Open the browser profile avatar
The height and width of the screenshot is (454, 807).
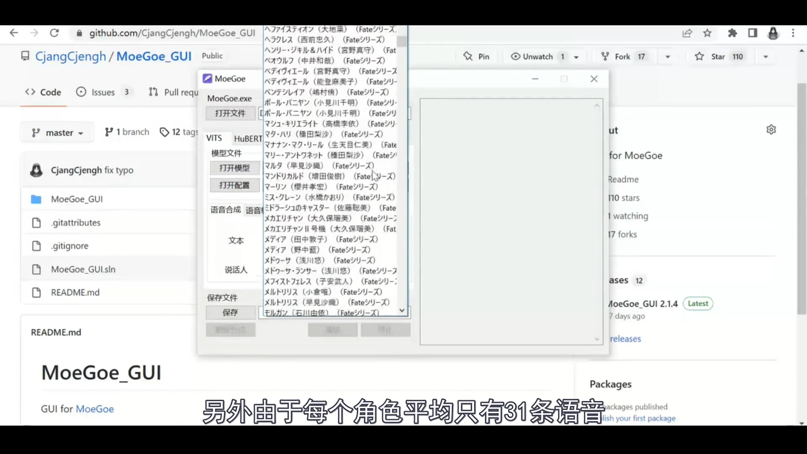[773, 33]
